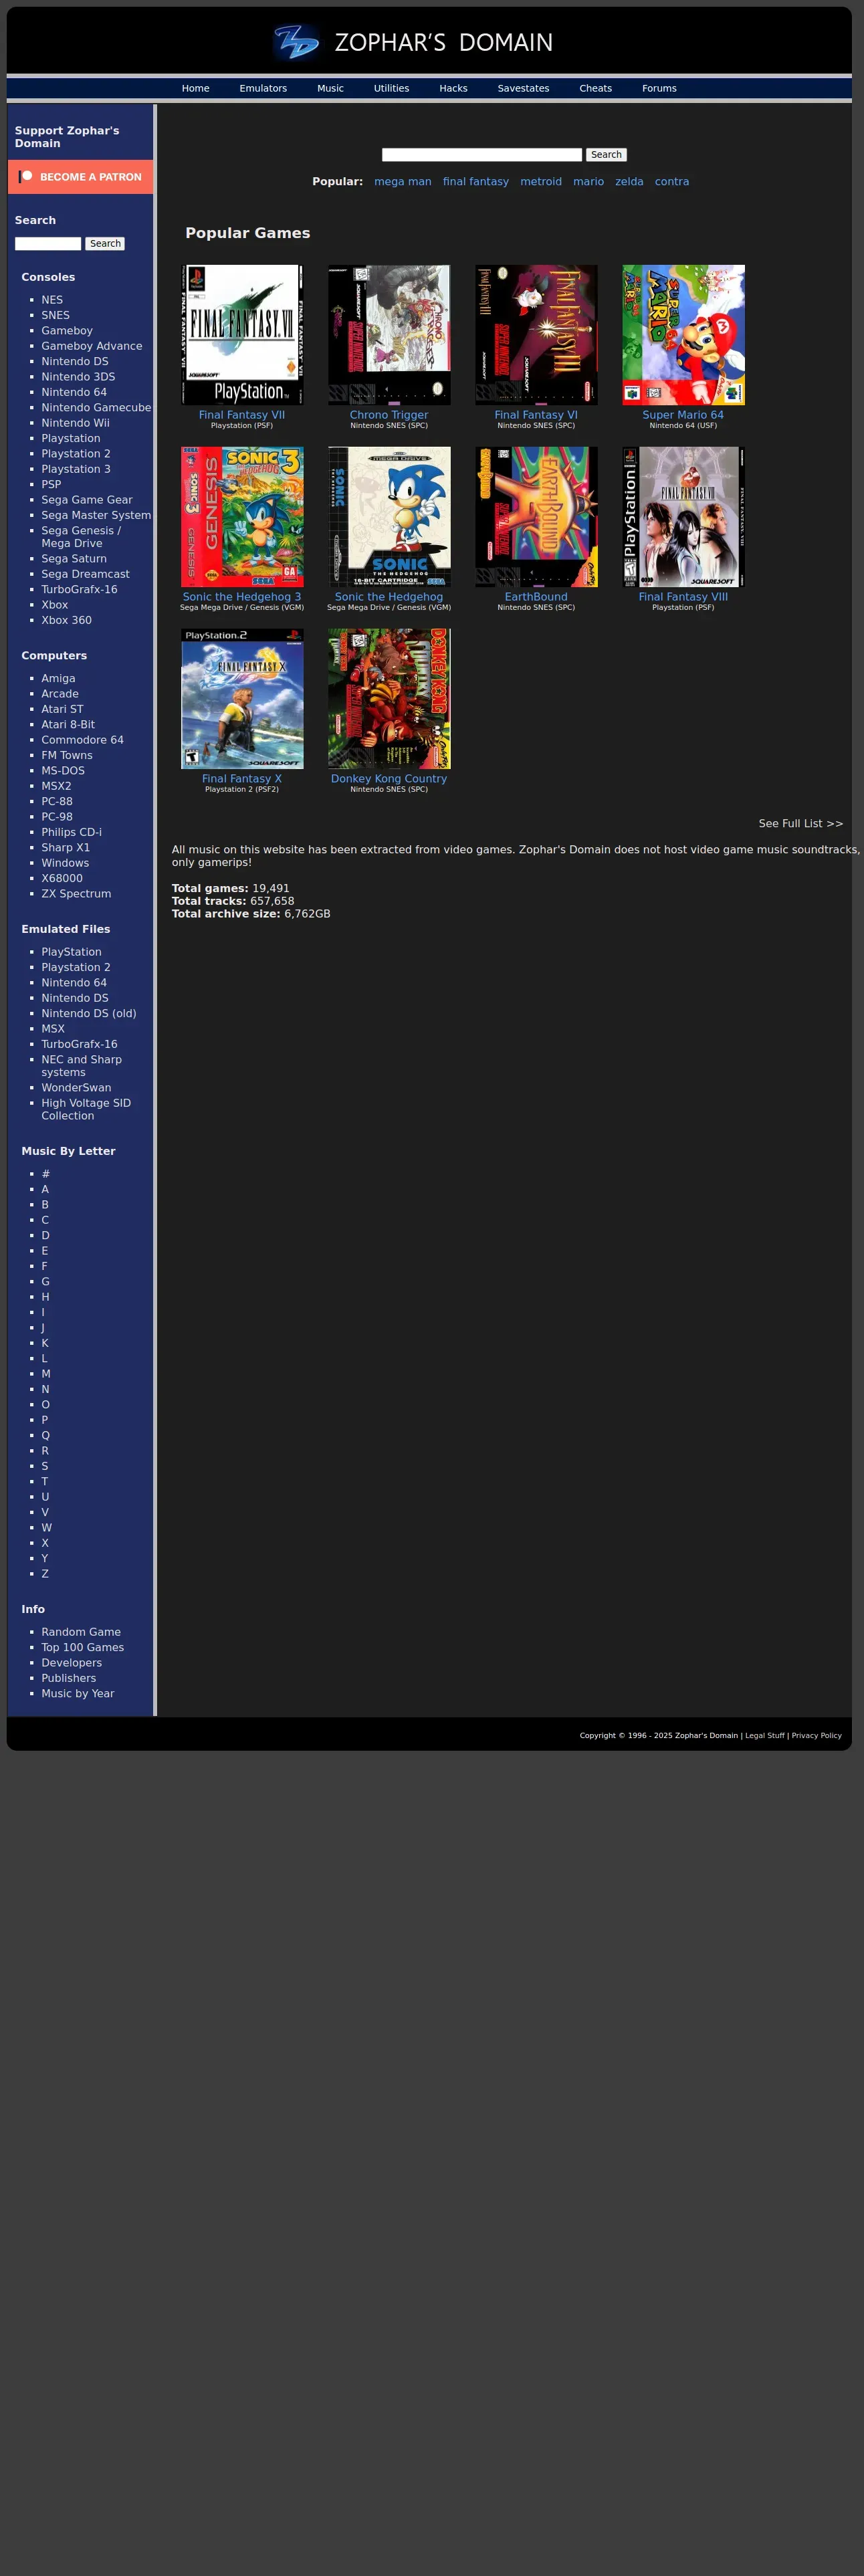Image resolution: width=864 pixels, height=2576 pixels.
Task: Open the Privacy Policy footer link
Action: tap(817, 1735)
